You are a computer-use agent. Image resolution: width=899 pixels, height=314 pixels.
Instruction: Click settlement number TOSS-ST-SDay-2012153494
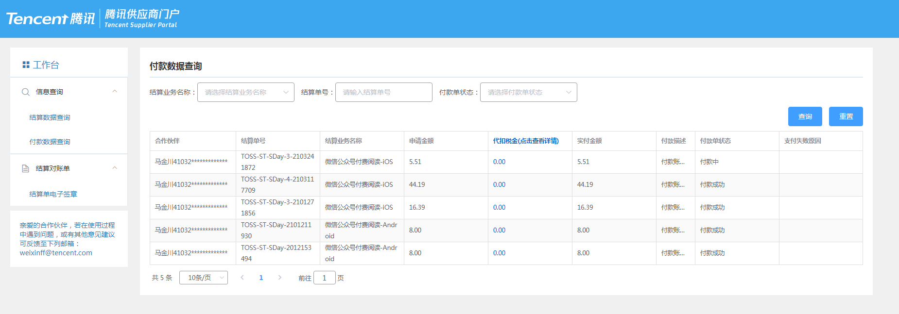[276, 253]
